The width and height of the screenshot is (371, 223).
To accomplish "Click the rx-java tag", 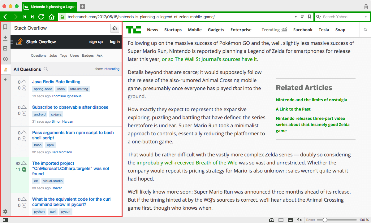I will [56, 114].
